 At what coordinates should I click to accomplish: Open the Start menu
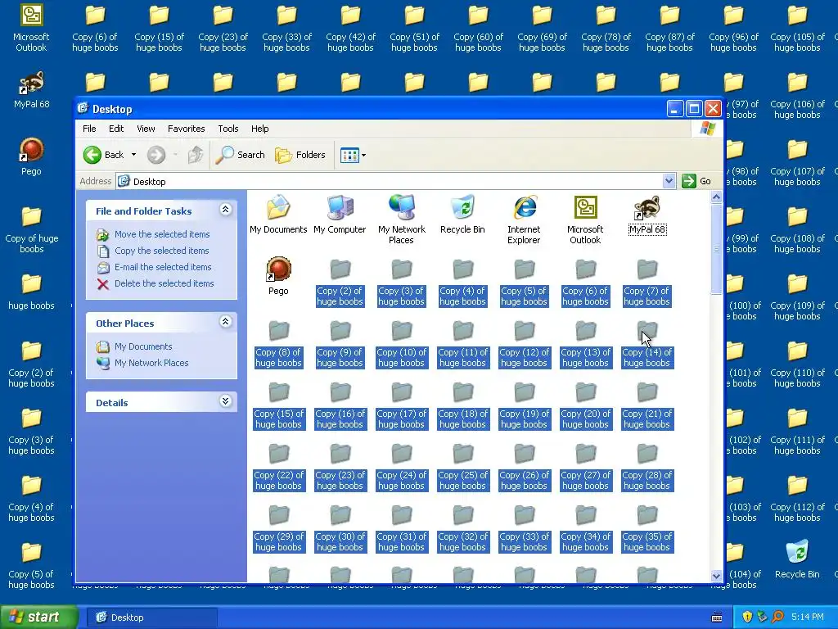click(x=38, y=618)
